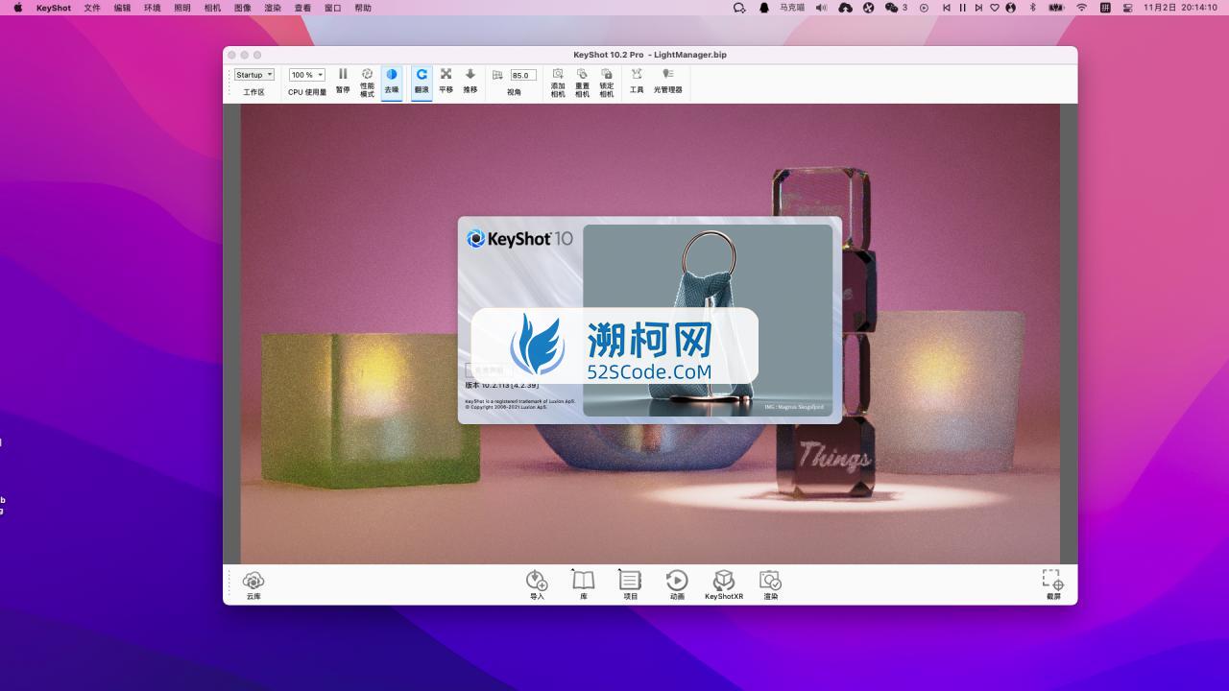Open the KeyShot application menu
Viewport: 1229px width, 691px height.
point(54,8)
